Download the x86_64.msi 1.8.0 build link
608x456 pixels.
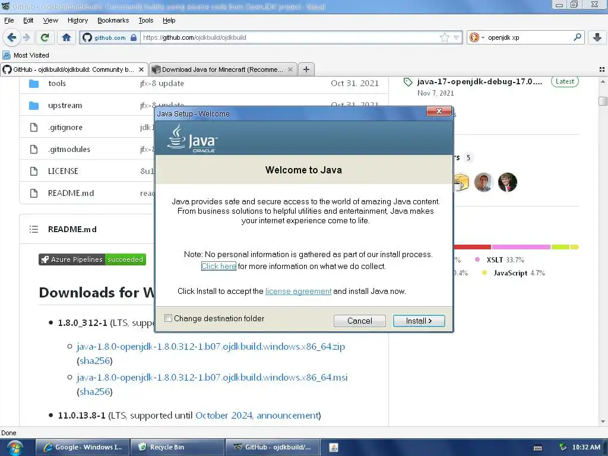point(212,377)
